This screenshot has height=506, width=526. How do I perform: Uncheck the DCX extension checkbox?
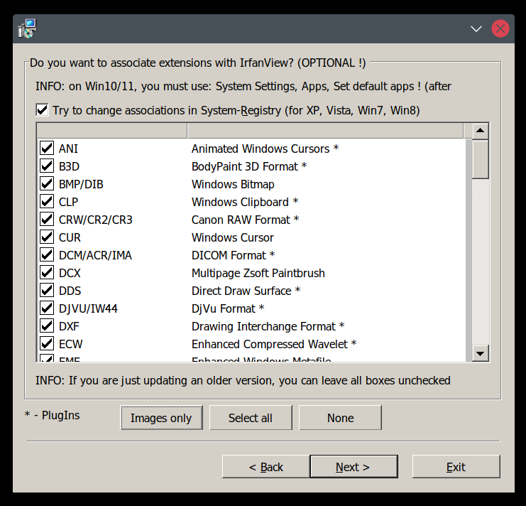pos(47,273)
